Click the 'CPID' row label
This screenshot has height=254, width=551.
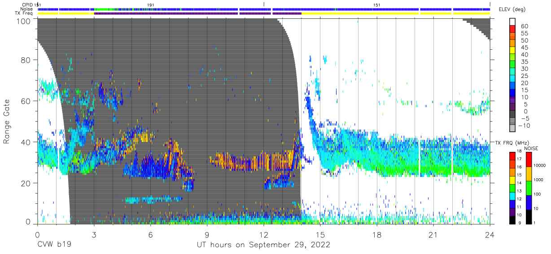pyautogui.click(x=27, y=4)
